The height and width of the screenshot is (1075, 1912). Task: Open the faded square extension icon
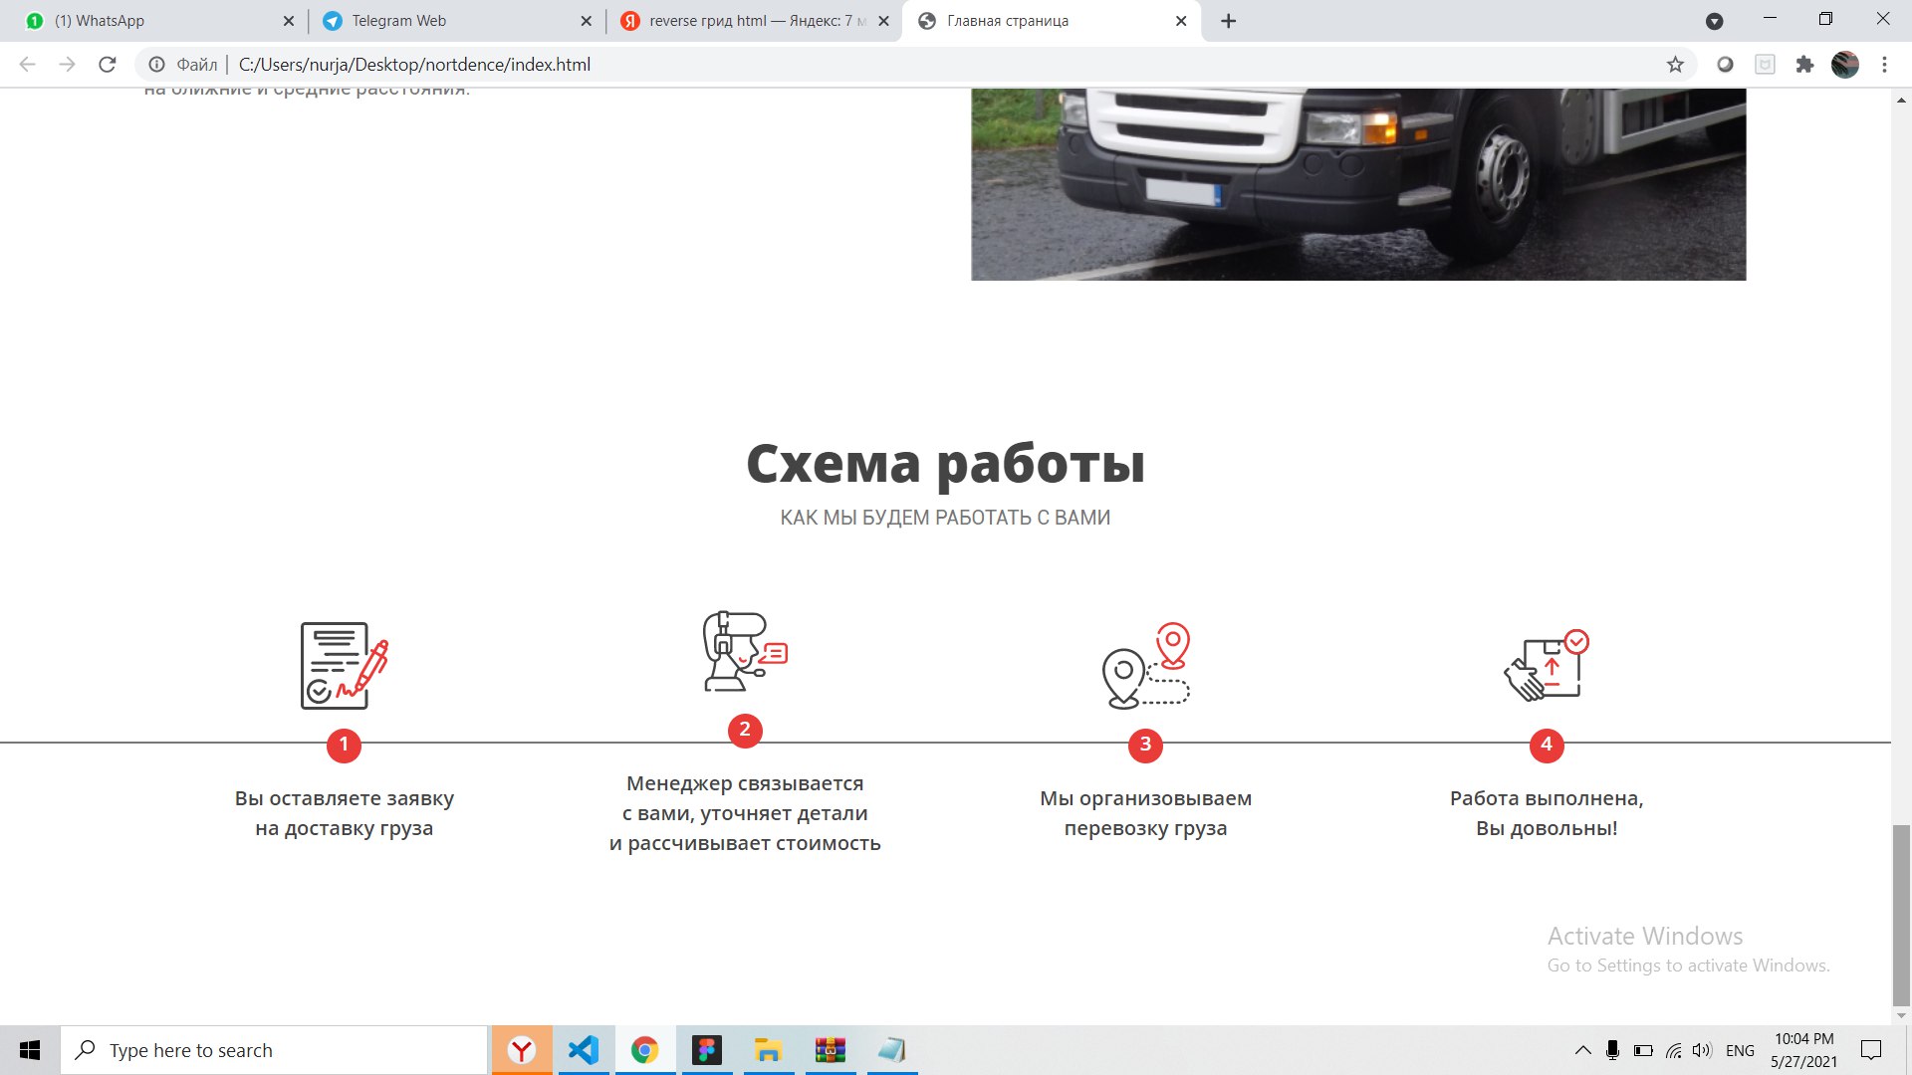(x=1765, y=65)
